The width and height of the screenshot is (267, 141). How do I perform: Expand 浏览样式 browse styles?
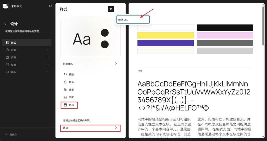(90, 64)
